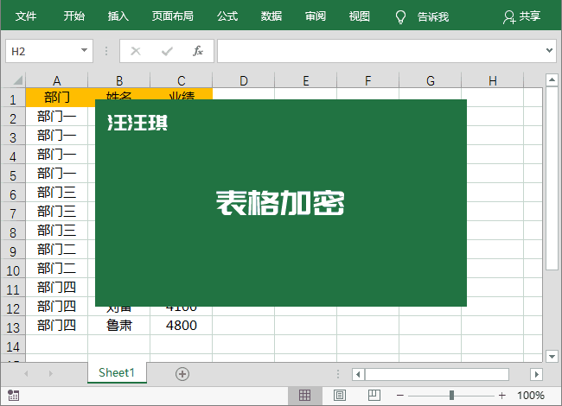Image resolution: width=562 pixels, height=406 pixels.
Task: Open the 插入 ribbon tab
Action: pos(118,16)
